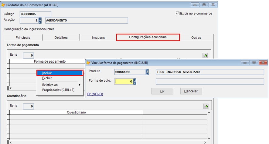Click the Forma de pagamento grid options icon
Viewport: 269px width, 144px height.
click(x=206, y=55)
